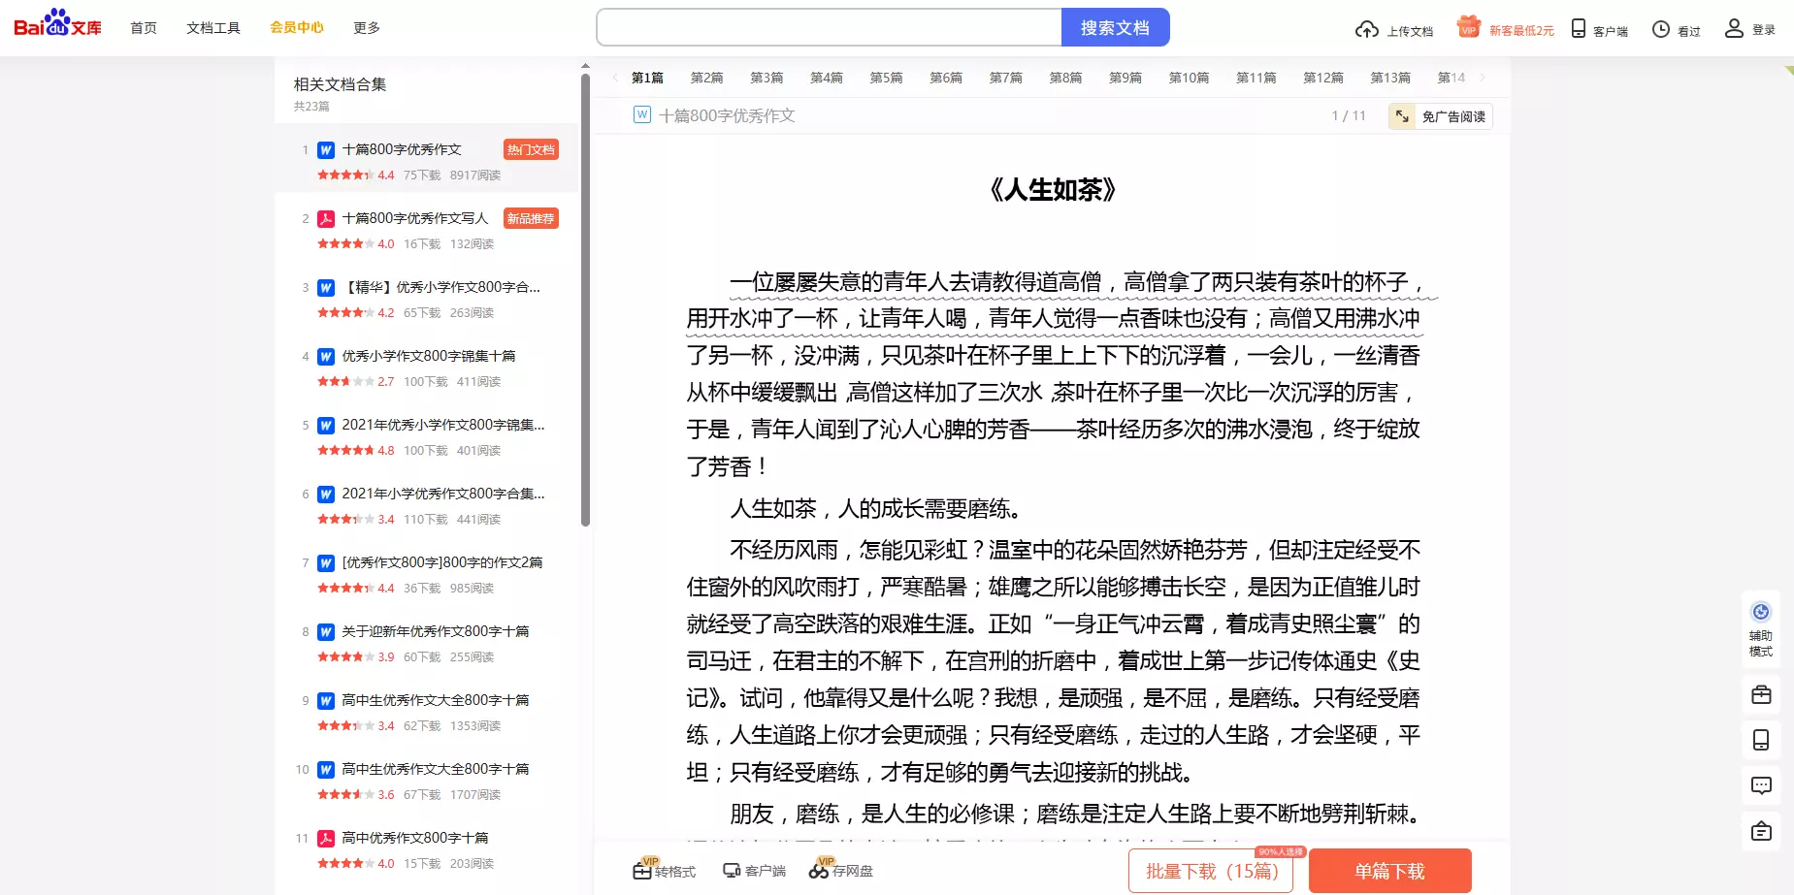1794x895 pixels.
Task: Open 文档工具 menu
Action: click(213, 28)
